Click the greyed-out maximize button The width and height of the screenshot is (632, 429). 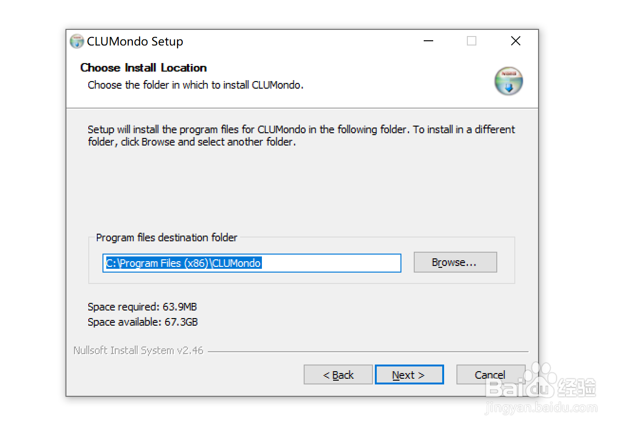pyautogui.click(x=472, y=41)
